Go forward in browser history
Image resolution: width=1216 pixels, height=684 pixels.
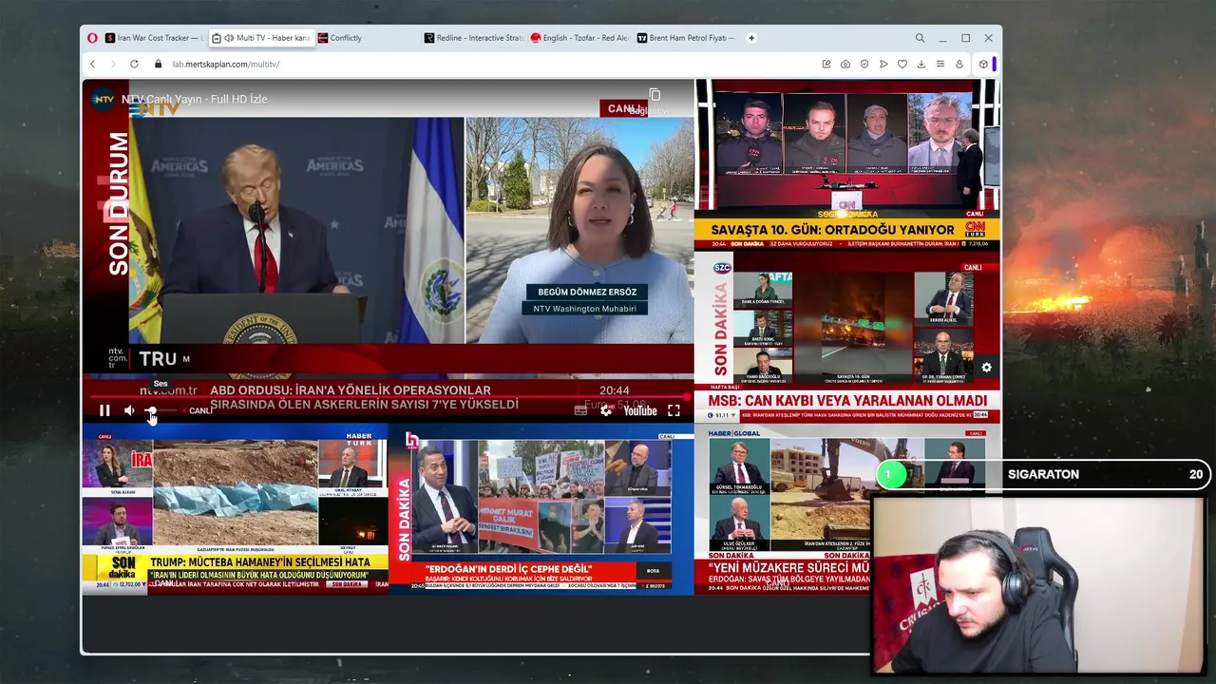112,64
